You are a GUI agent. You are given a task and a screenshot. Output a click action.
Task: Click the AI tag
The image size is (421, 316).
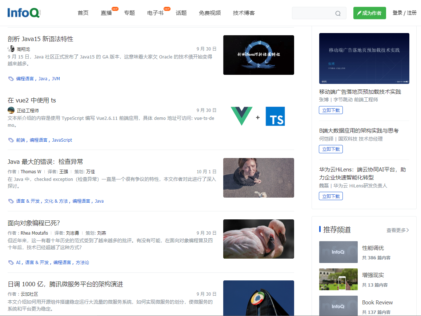click(x=18, y=263)
